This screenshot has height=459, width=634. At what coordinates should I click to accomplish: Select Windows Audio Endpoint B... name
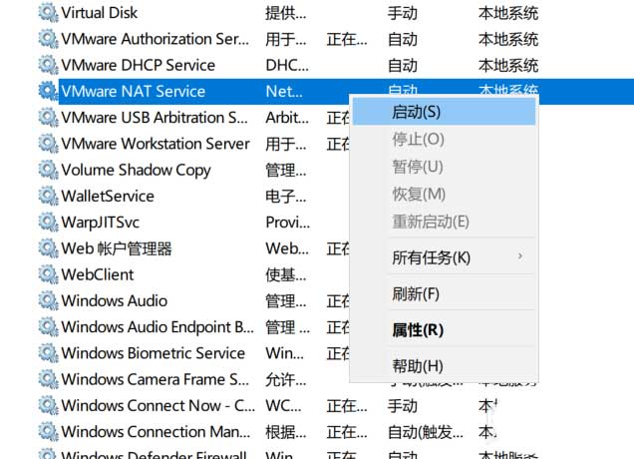pos(158,327)
